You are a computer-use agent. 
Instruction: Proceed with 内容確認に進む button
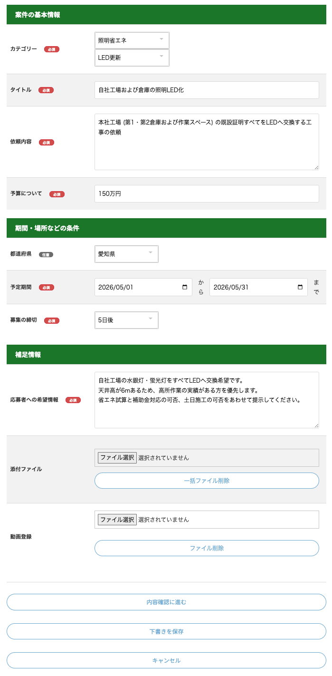coord(166,602)
